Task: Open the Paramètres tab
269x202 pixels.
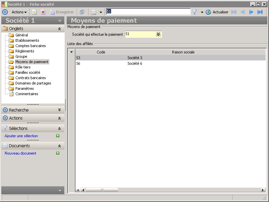Action: 25,88
